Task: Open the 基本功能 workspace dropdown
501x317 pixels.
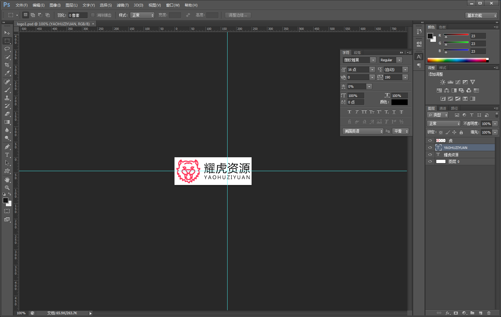Action: pyautogui.click(x=481, y=15)
